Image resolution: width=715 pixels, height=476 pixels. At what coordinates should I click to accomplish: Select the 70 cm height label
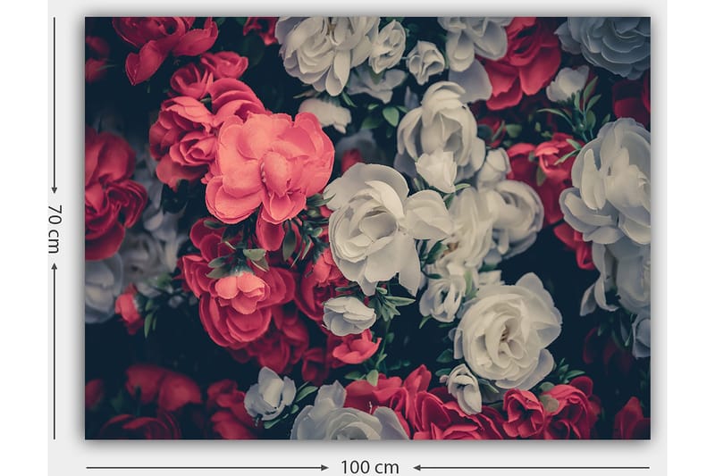54,228
